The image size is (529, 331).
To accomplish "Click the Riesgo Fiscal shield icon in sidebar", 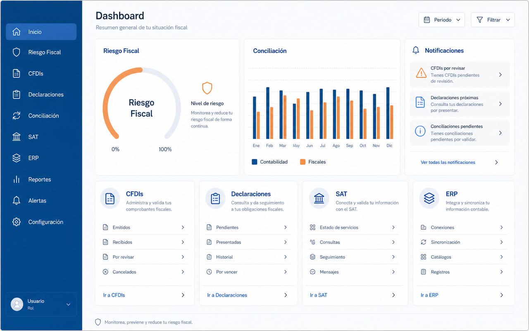I will (17, 52).
